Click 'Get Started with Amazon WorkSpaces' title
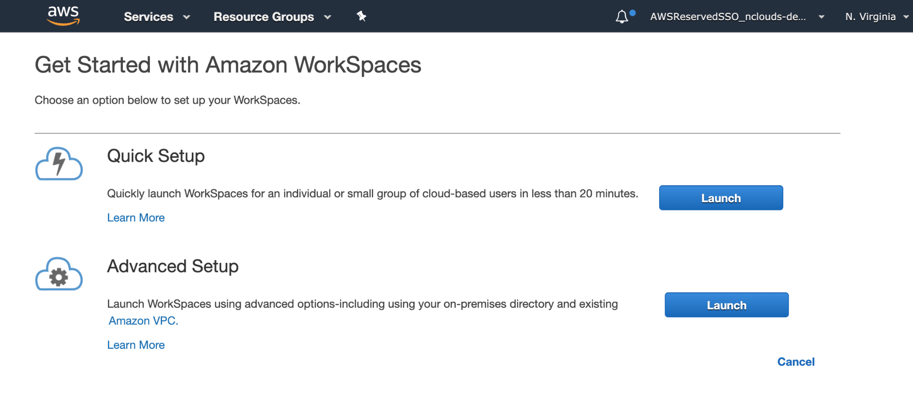Viewport: 913px width, 394px height. coord(228,65)
